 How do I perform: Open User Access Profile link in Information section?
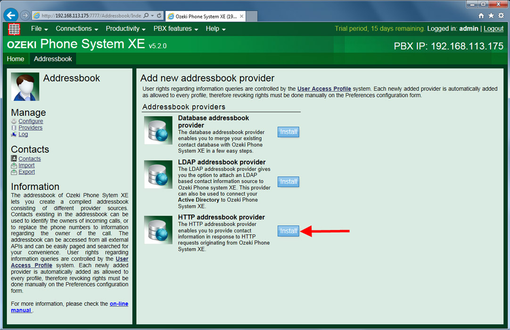point(70,262)
